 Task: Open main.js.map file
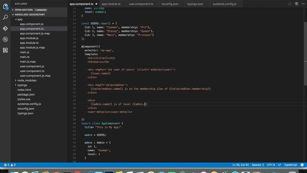click(28, 62)
